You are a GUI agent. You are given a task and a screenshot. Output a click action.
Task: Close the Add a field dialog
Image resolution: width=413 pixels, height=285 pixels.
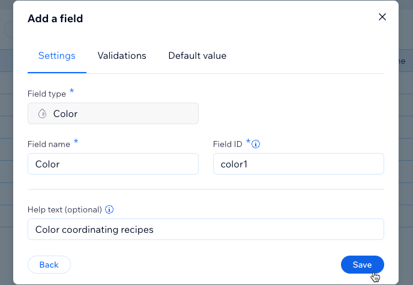click(382, 17)
